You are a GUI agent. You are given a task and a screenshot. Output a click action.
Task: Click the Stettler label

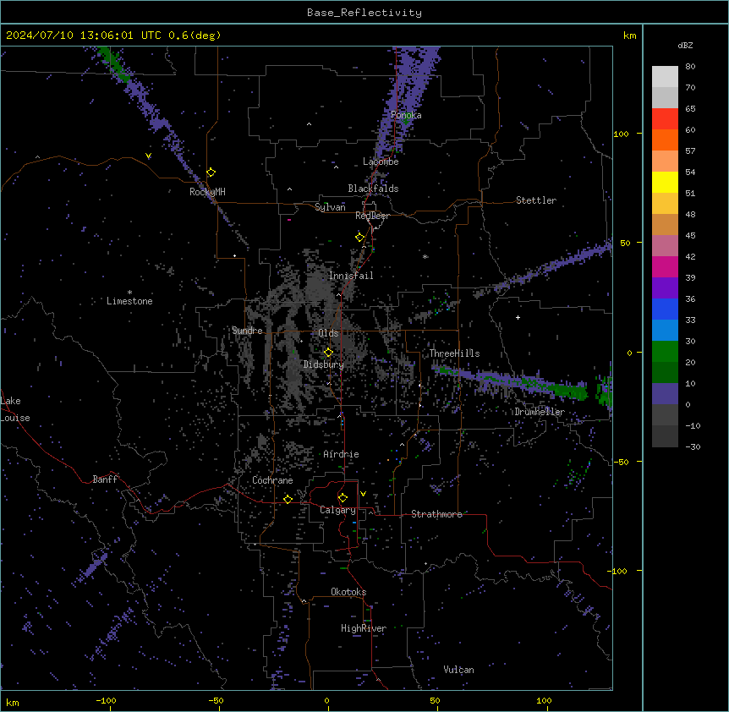[536, 200]
